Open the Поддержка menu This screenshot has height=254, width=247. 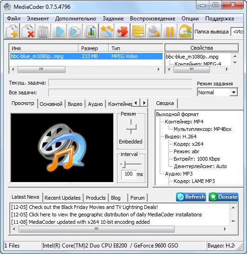click(x=220, y=19)
